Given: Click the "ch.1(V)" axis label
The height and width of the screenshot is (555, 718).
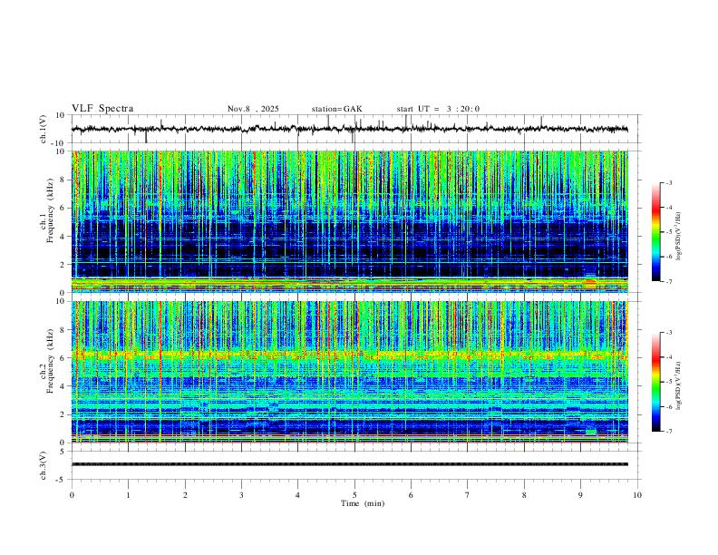Looking at the screenshot, I should click(44, 129).
